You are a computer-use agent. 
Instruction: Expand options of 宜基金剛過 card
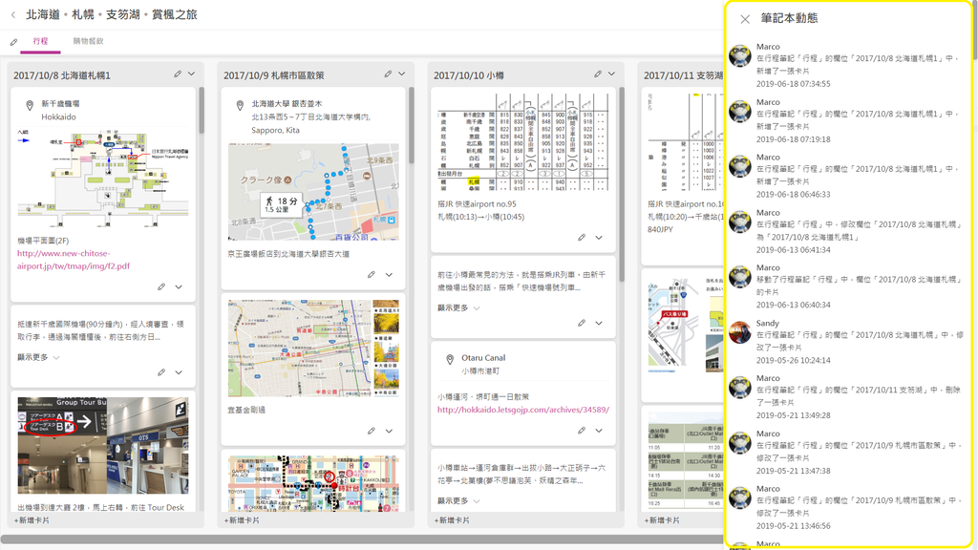pyautogui.click(x=389, y=431)
